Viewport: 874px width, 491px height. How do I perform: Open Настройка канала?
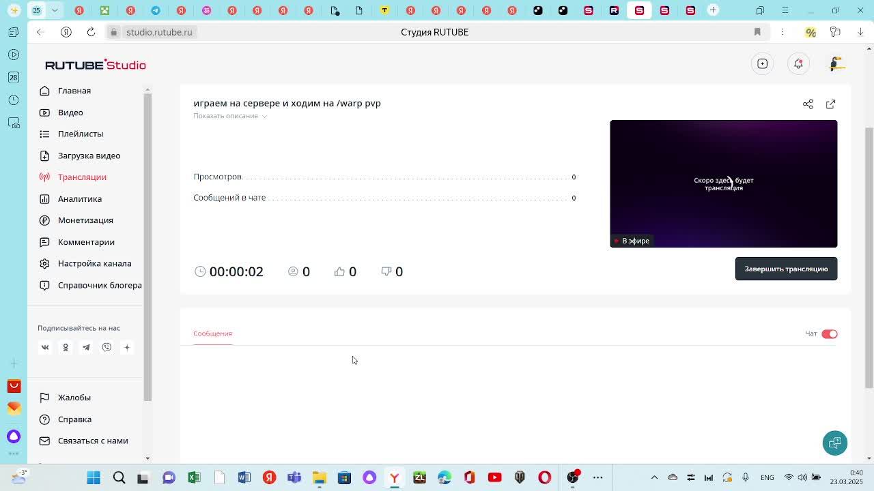[x=94, y=263]
